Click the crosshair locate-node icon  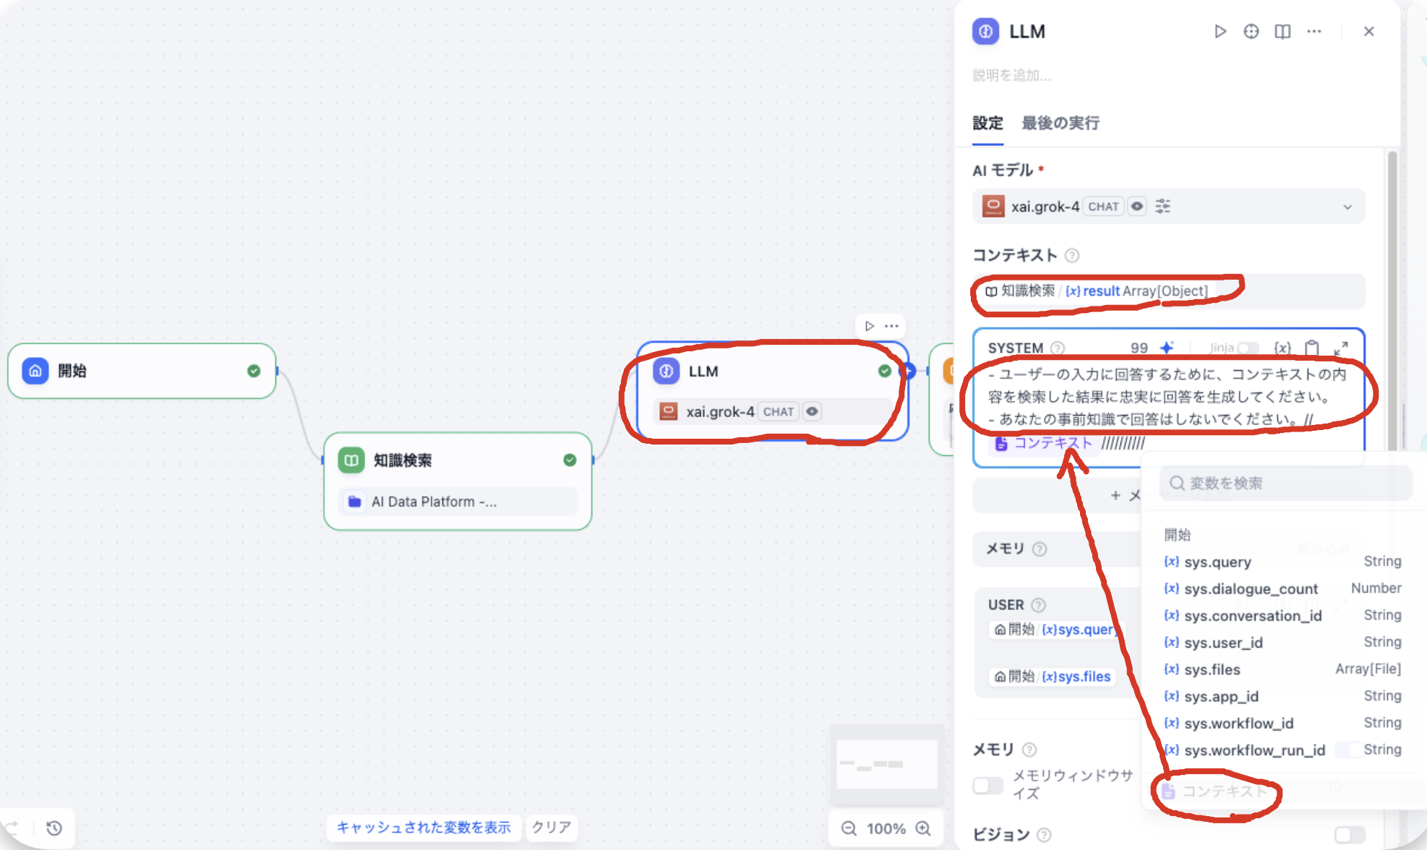point(1251,31)
